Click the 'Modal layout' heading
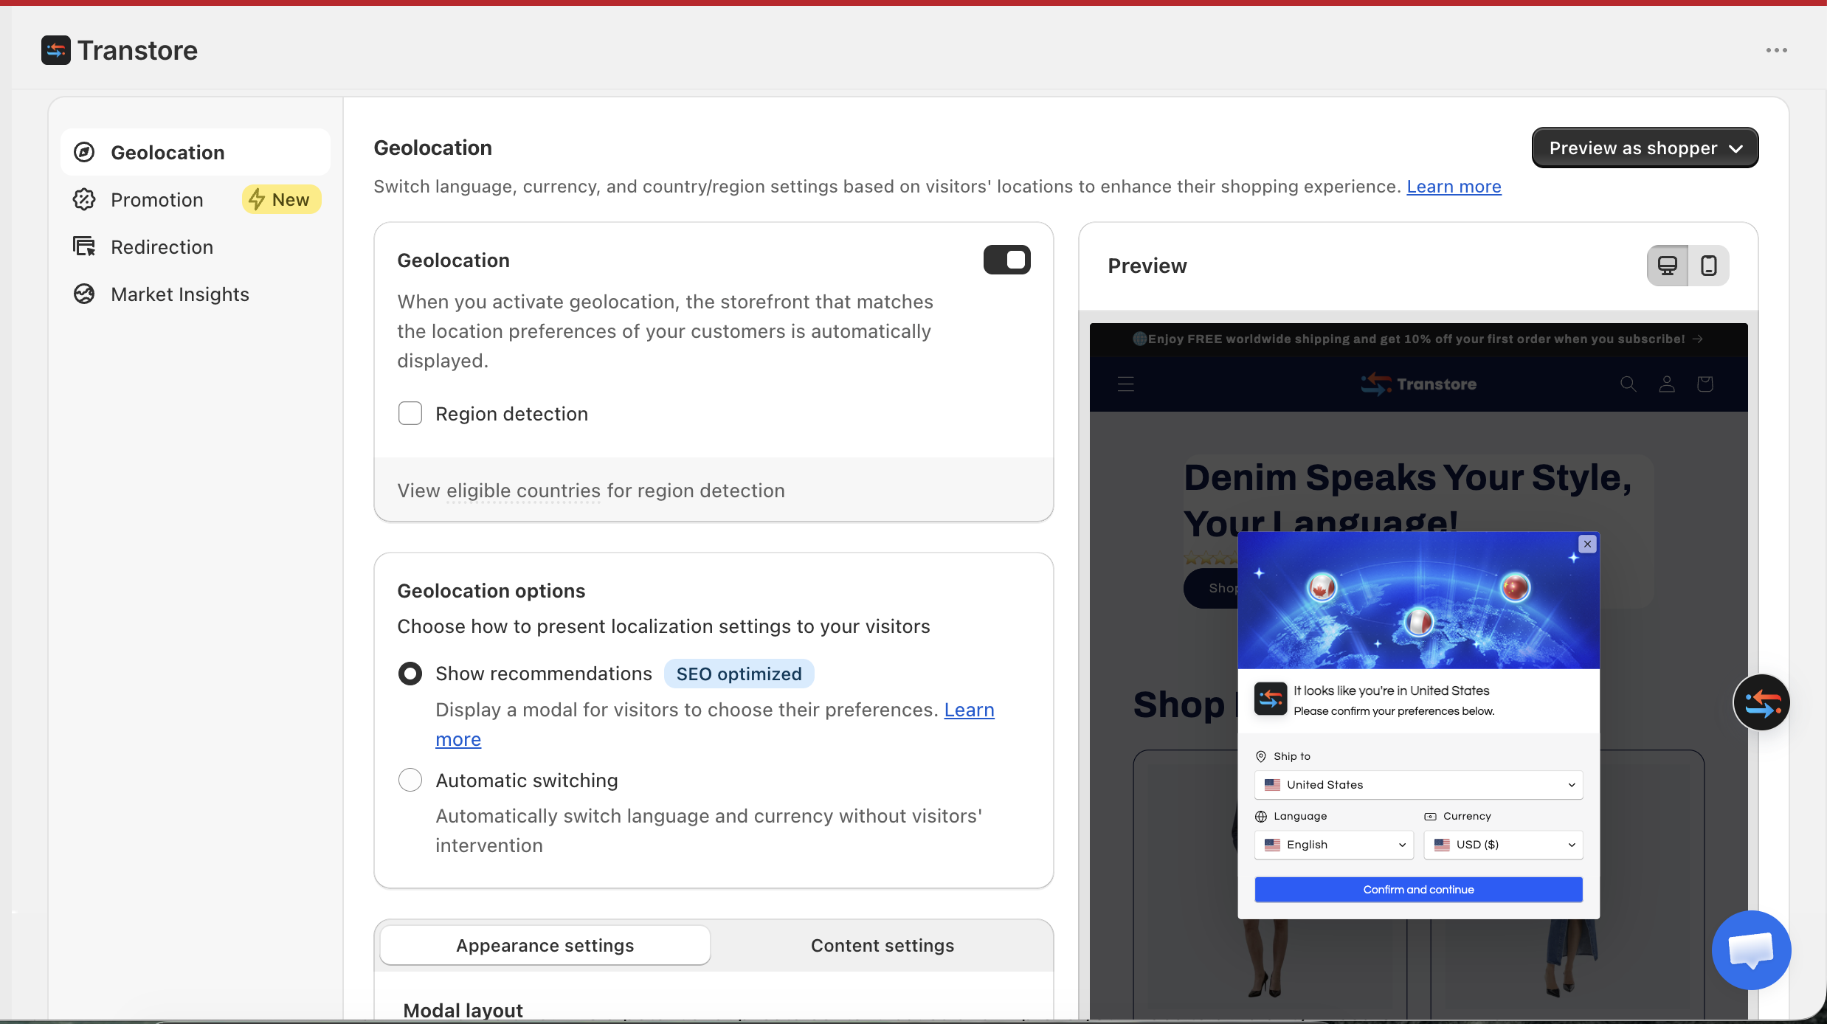Viewport: 1827px width, 1024px height. pos(463,1010)
